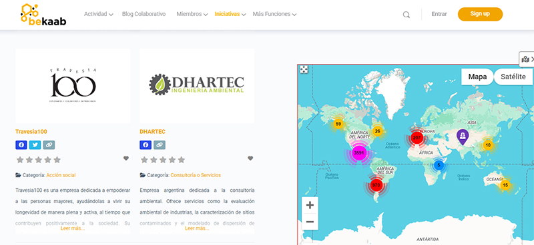534x245 pixels.
Task: Favorite Travesia100 with heart icon
Action: 126,158
